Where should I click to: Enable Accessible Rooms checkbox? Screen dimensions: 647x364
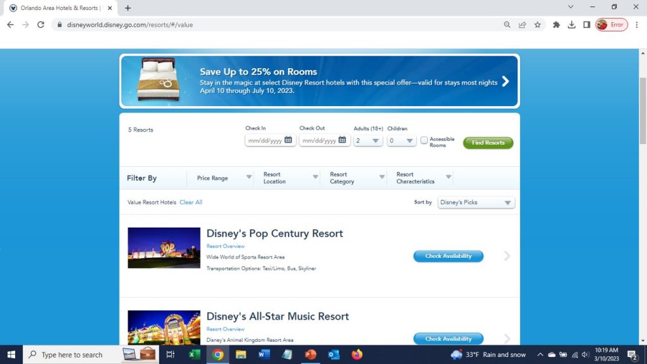(x=424, y=140)
